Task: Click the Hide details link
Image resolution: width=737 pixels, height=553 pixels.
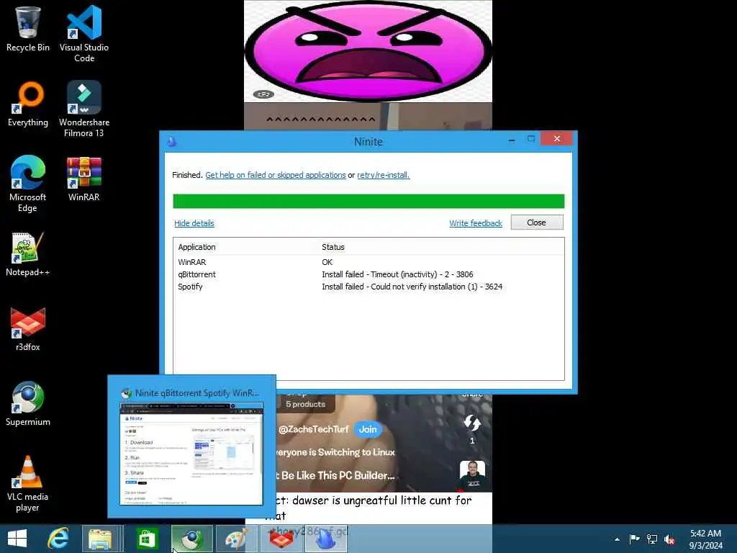Action: 194,223
